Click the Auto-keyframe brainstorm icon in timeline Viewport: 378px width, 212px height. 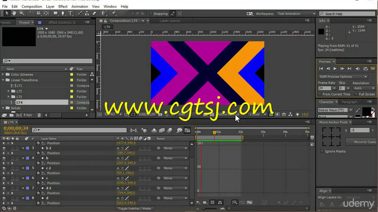click(179, 130)
